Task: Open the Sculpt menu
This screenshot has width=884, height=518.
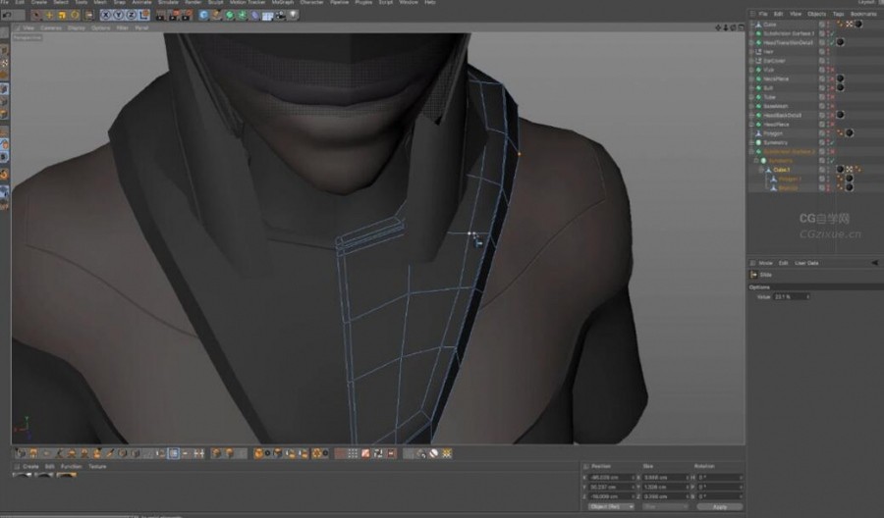Action: tap(215, 2)
